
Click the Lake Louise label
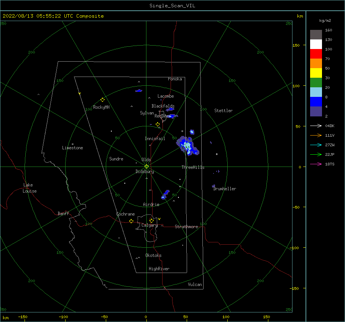[x=30, y=188]
